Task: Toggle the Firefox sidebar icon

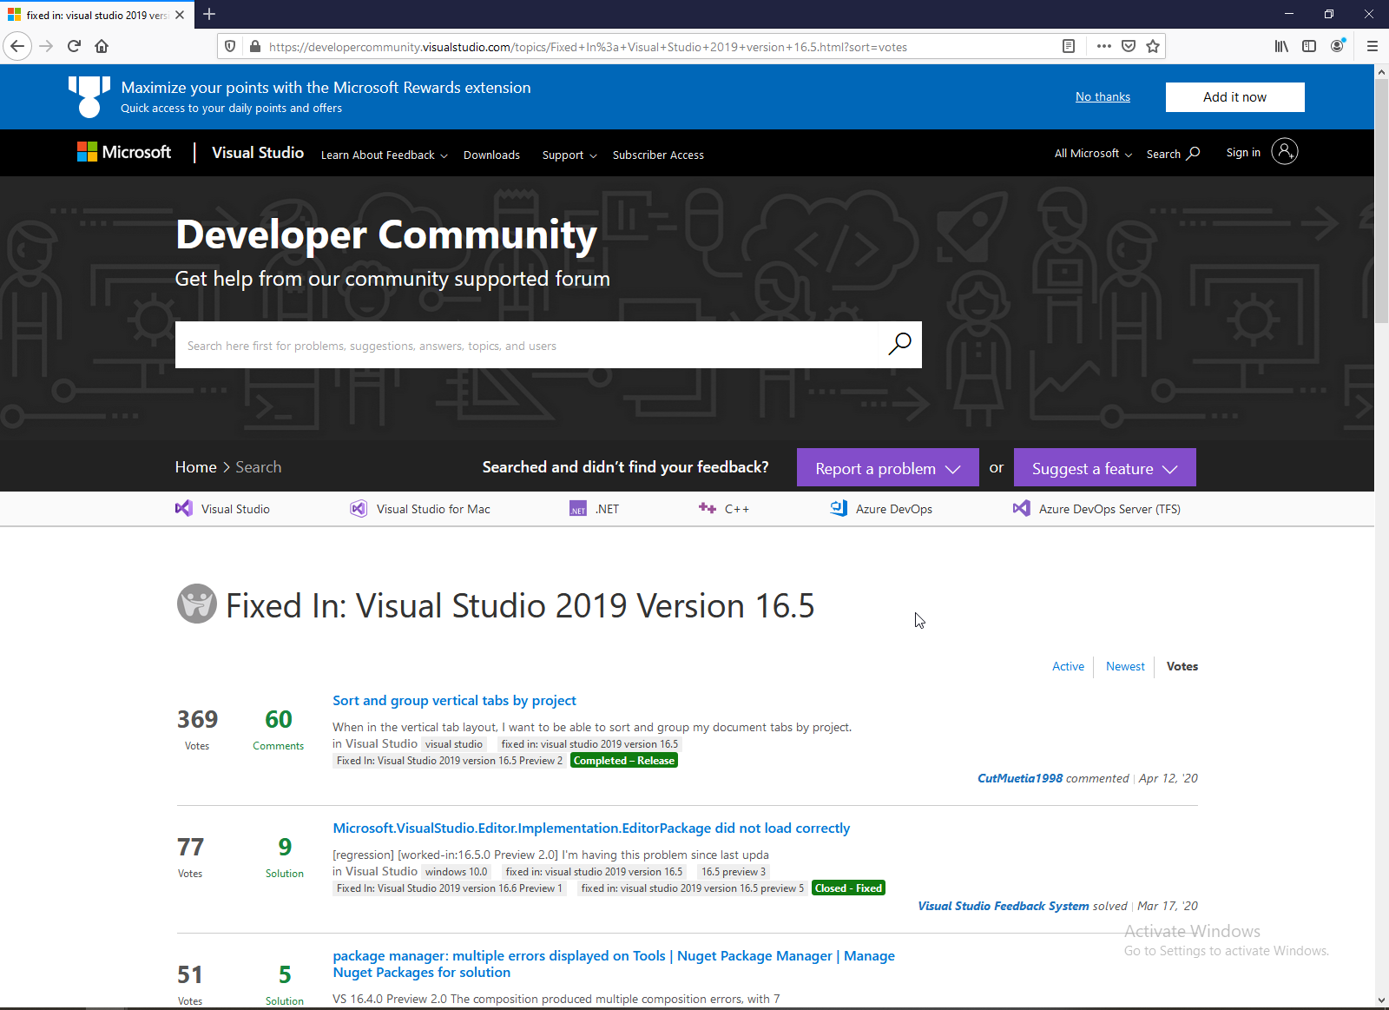Action: pos(1309,46)
